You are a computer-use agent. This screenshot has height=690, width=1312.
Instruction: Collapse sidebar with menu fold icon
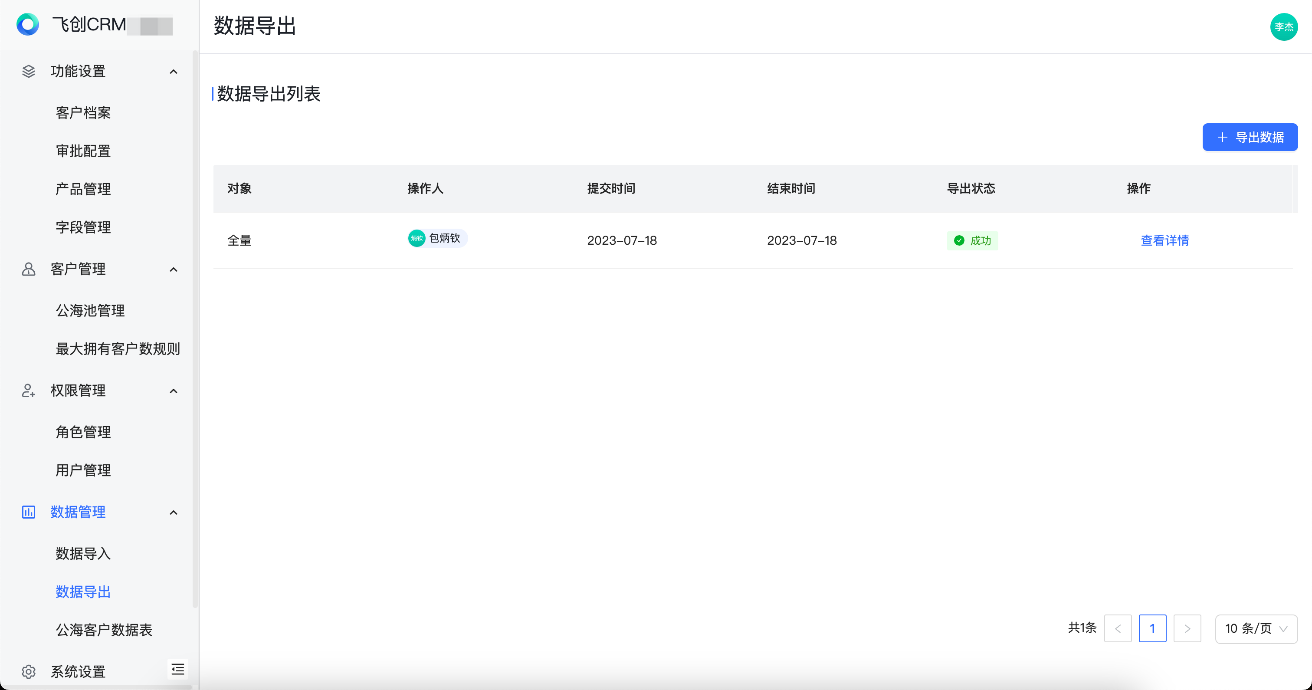[x=178, y=669]
